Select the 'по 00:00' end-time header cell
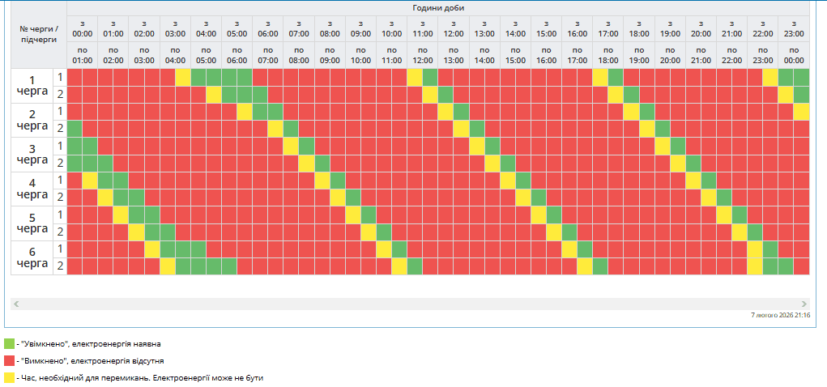 pos(794,56)
